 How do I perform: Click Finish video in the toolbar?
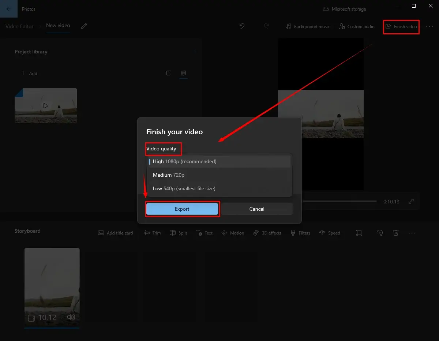[401, 27]
